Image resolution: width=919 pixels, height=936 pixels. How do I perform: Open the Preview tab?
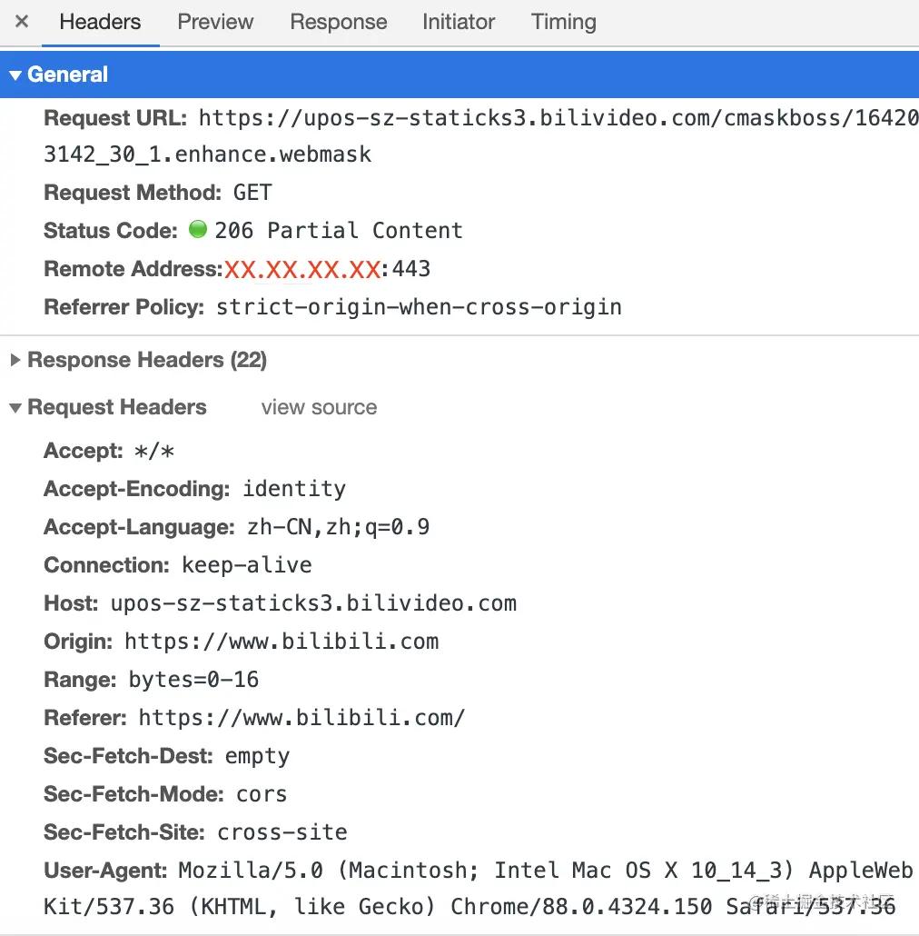pyautogui.click(x=215, y=22)
